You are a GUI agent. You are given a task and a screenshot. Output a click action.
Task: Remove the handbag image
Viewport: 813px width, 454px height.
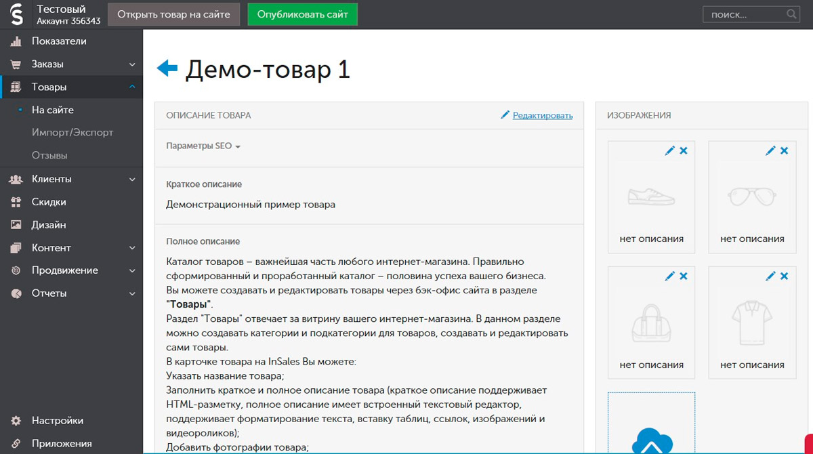click(684, 276)
